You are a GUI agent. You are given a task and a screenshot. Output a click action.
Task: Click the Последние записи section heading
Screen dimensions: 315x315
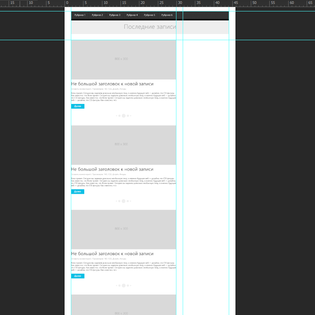tap(150, 27)
